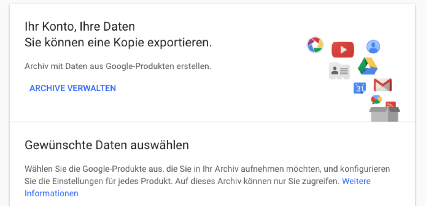Click 'Sie können eine Kopie exportieren.' text

[x=118, y=43]
